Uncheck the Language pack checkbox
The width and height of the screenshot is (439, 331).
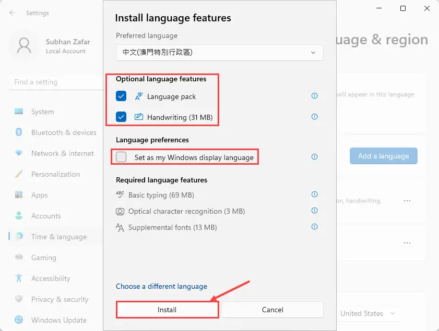pyautogui.click(x=121, y=96)
